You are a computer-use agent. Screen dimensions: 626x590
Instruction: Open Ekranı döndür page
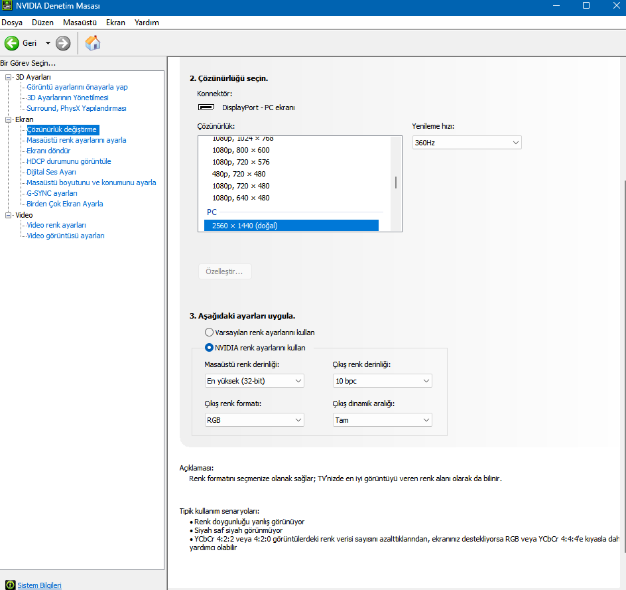[x=48, y=151]
